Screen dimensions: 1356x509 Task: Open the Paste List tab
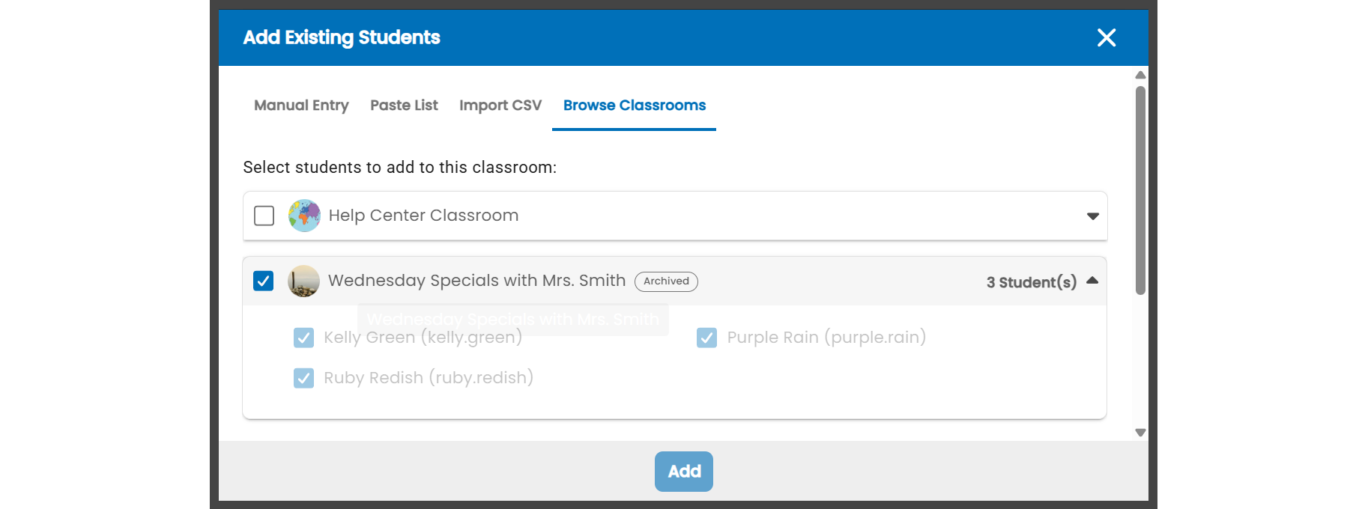(x=404, y=106)
